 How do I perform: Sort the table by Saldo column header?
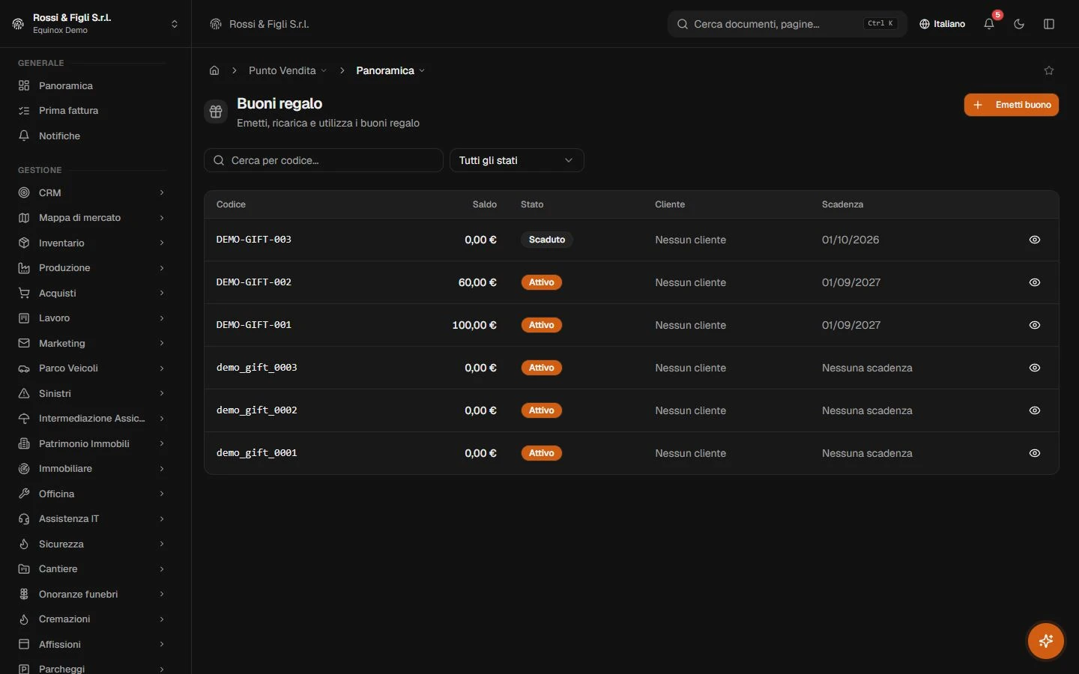[x=485, y=204]
